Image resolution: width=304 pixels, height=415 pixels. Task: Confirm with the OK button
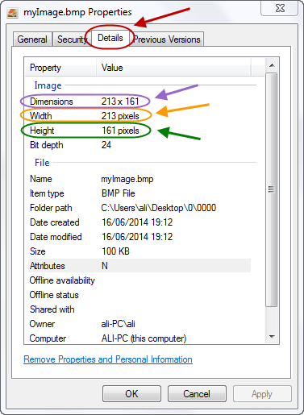coord(131,394)
